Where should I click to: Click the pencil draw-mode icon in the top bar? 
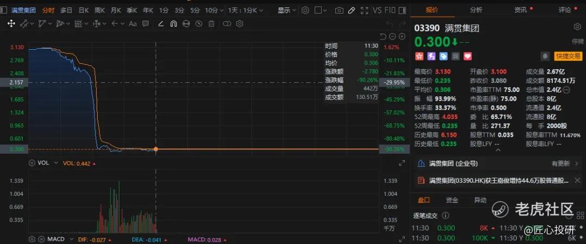[x=351, y=10]
